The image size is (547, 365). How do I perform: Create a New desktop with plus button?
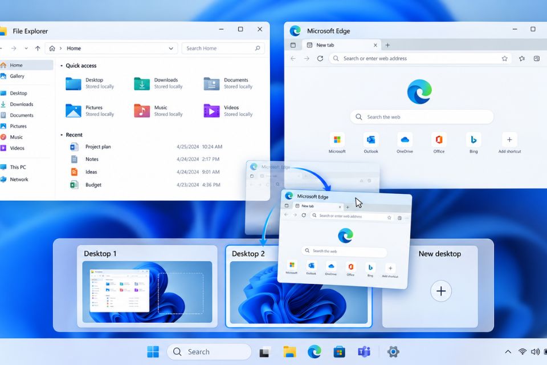point(441,291)
